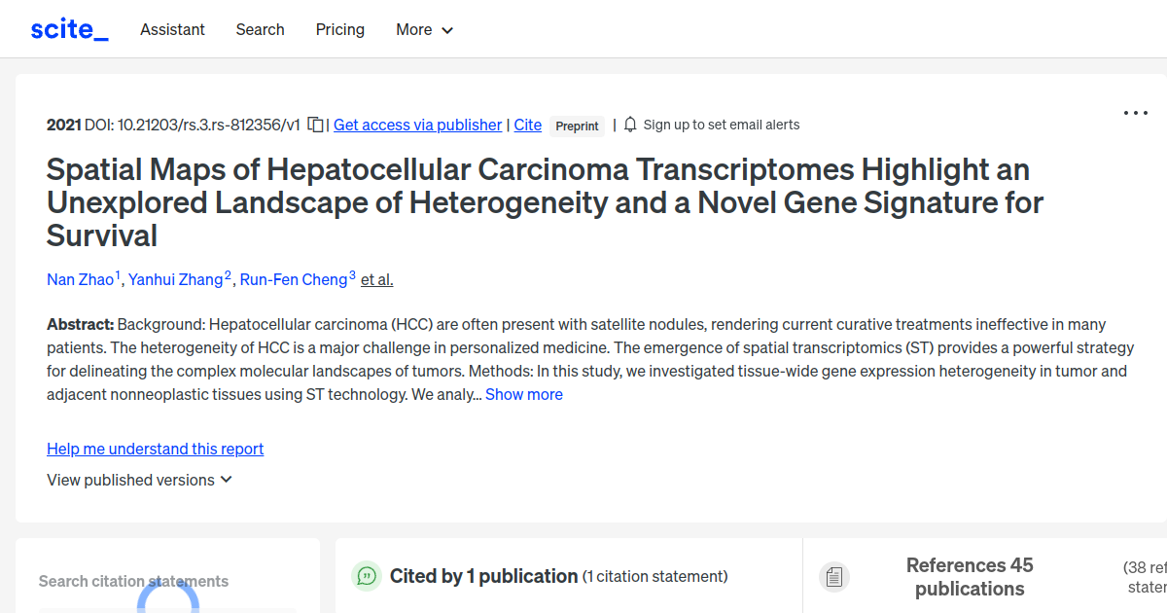This screenshot has width=1167, height=613.
Task: Copy the DOI using the copy icon
Action: click(x=313, y=124)
